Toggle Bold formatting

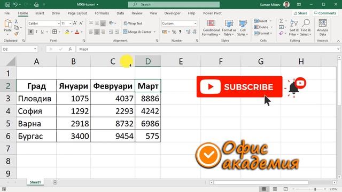(x=30, y=32)
